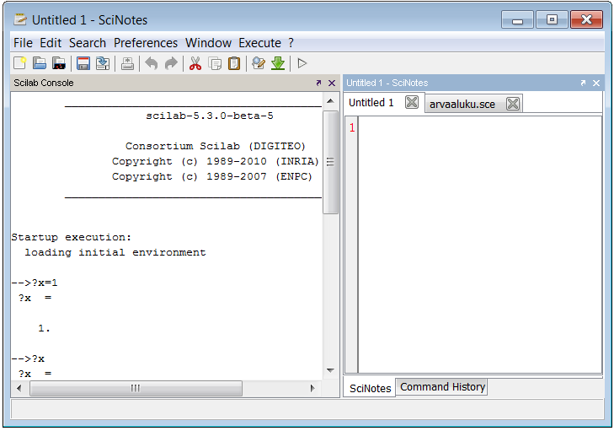Viewport: 614px width, 431px height.
Task: Undock the Scilab Console panel
Action: tap(318, 83)
